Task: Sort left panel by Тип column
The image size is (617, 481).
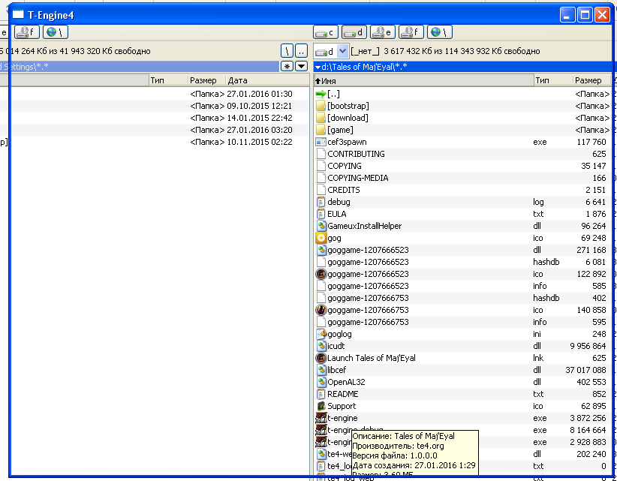Action: [168, 80]
